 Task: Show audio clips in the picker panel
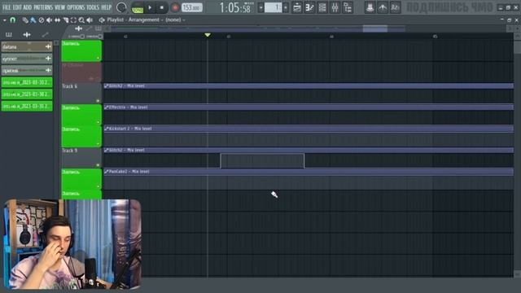coord(27,34)
